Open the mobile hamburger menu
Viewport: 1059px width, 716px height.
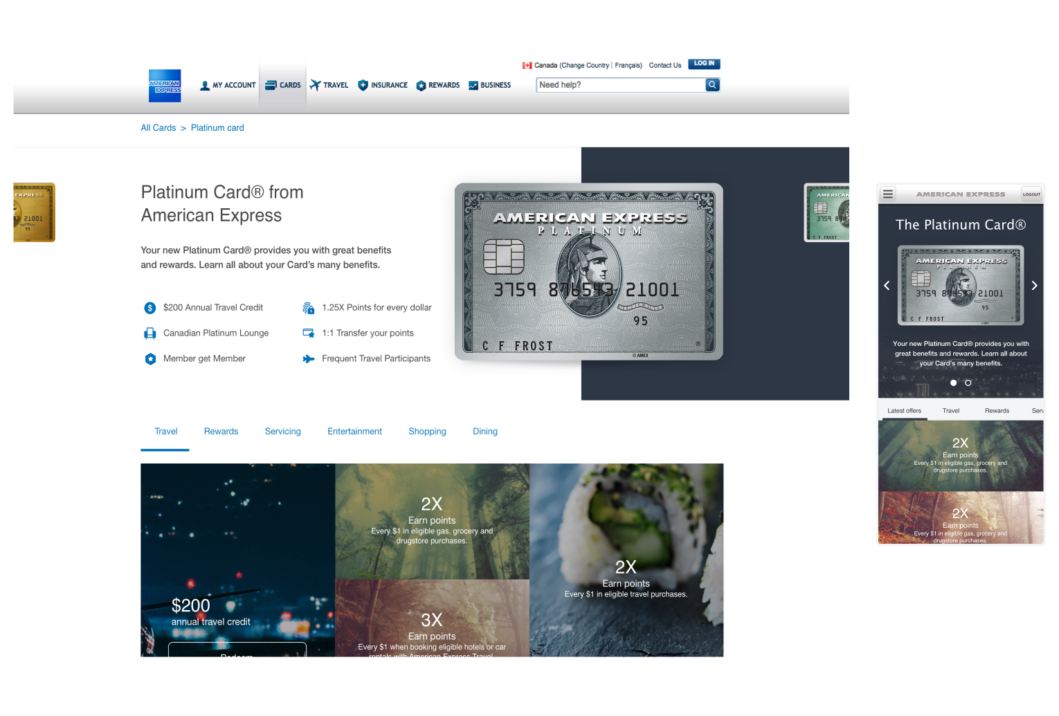click(x=888, y=194)
